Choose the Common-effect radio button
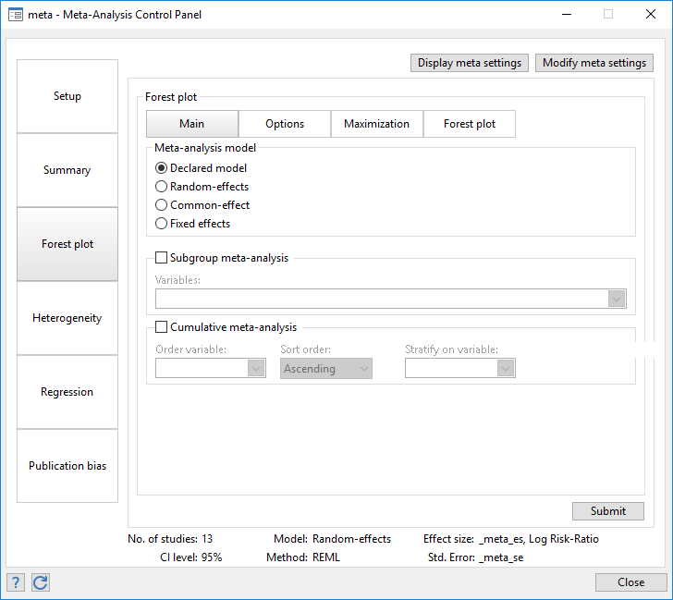Viewport: 673px width, 600px height. click(162, 205)
